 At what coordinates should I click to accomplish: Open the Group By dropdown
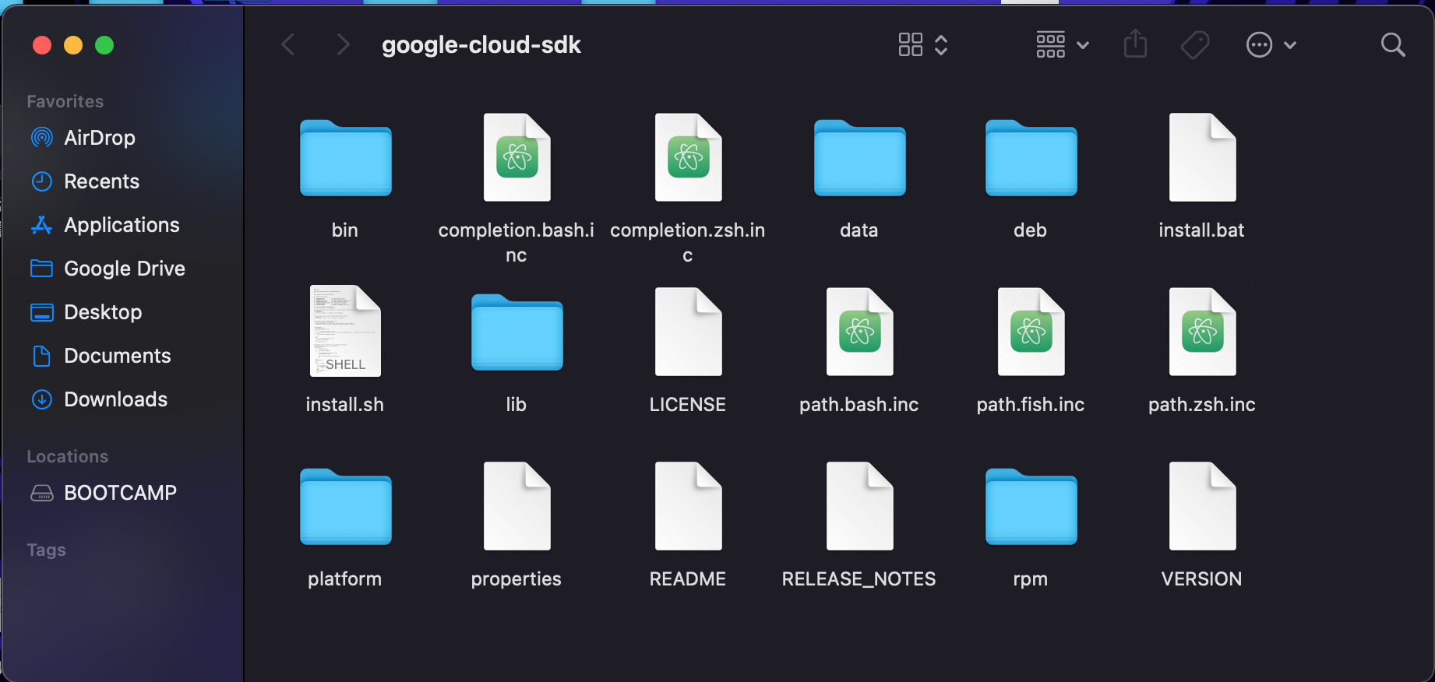(1063, 44)
